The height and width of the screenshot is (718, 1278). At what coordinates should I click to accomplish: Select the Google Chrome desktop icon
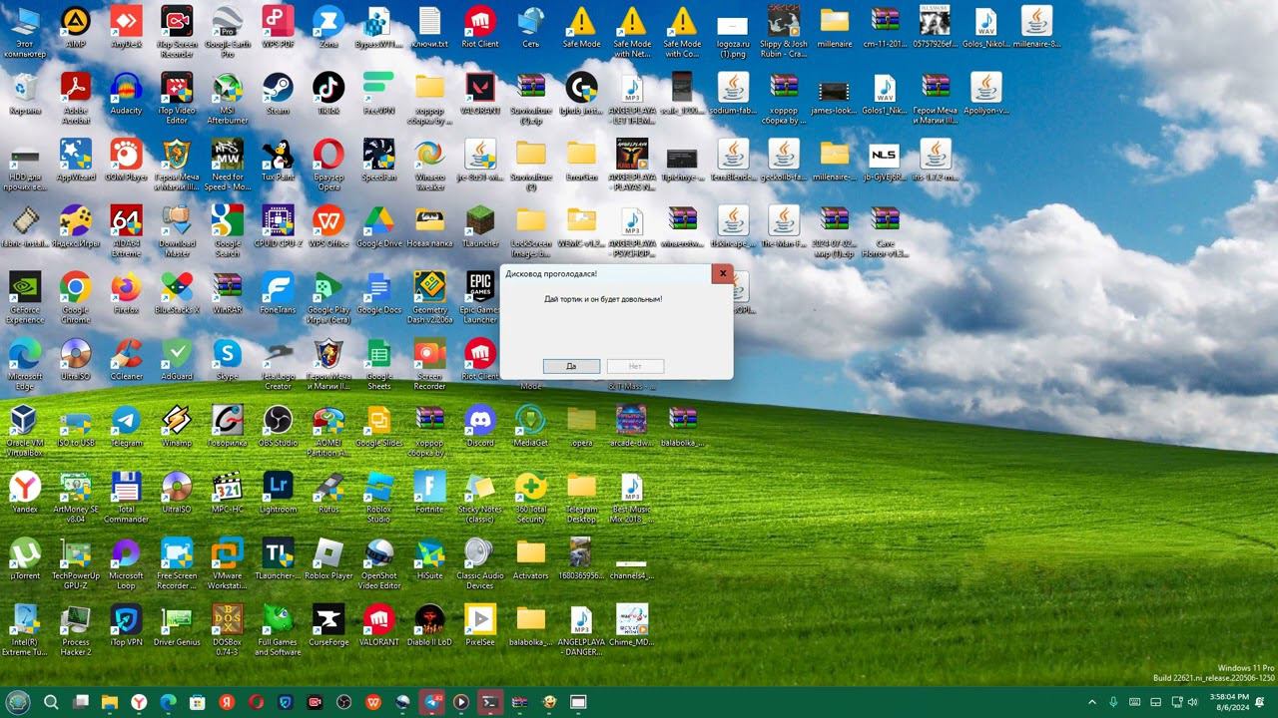pos(75,298)
